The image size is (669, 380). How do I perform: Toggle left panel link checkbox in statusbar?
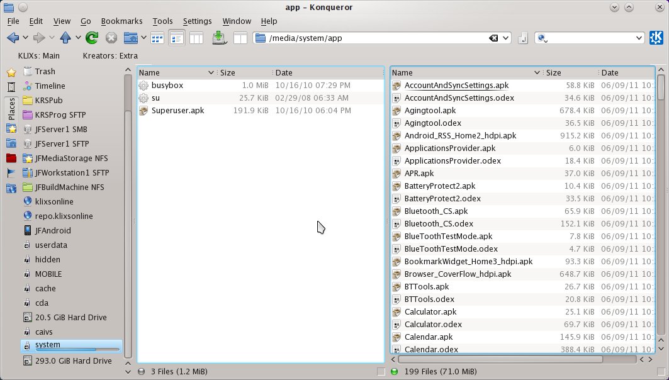tap(381, 372)
